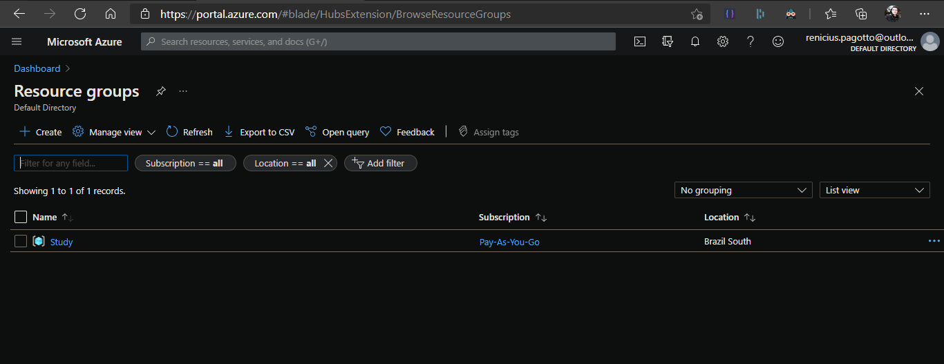Open the No grouping dropdown
Screen dimensions: 944x364
[744, 190]
